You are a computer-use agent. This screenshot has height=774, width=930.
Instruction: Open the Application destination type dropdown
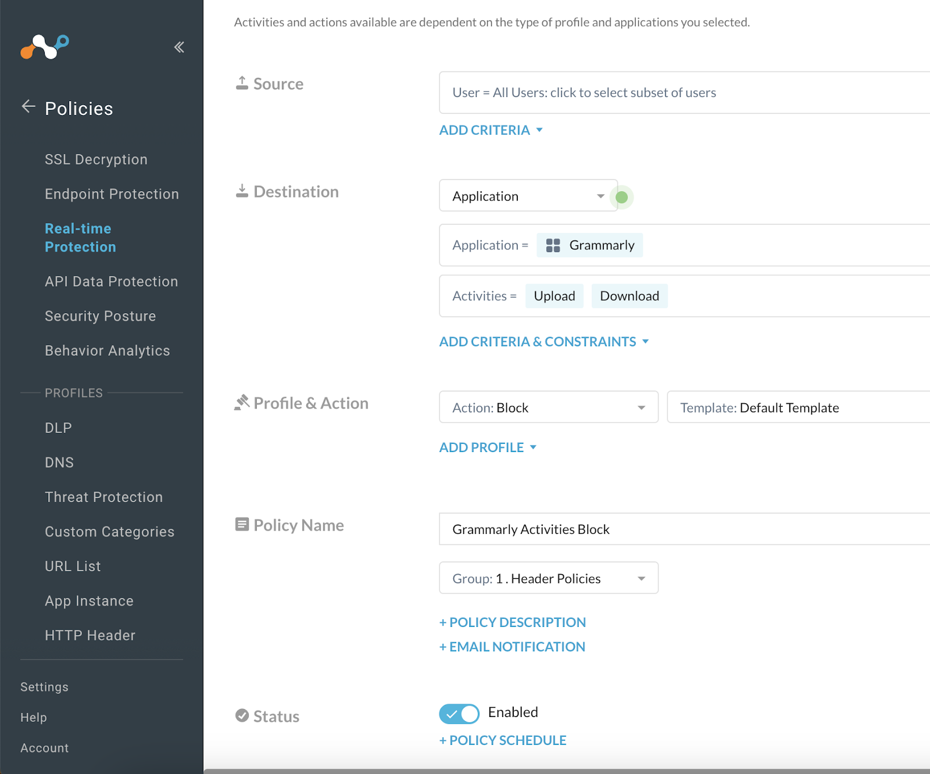(528, 196)
